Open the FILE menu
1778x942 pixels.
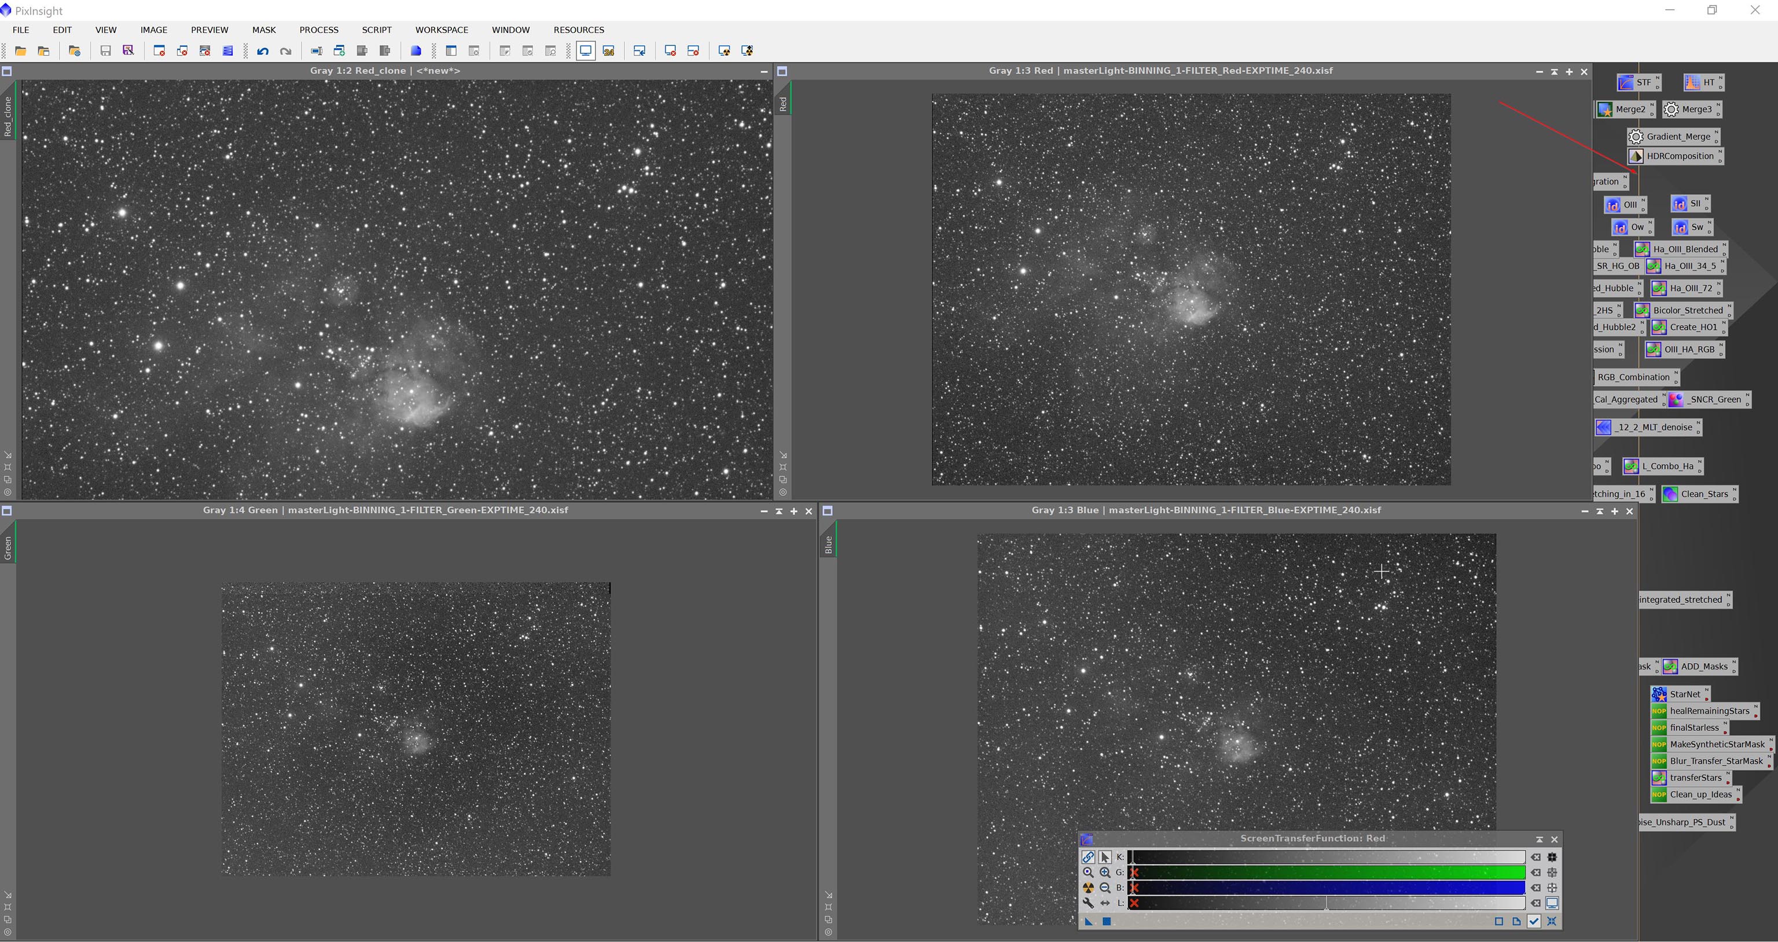[x=21, y=30]
